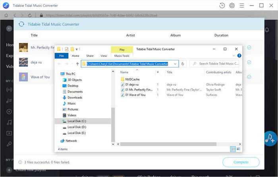278x177 pixels.
Task: Open the Music Tools ribbon tab
Action: [122, 56]
